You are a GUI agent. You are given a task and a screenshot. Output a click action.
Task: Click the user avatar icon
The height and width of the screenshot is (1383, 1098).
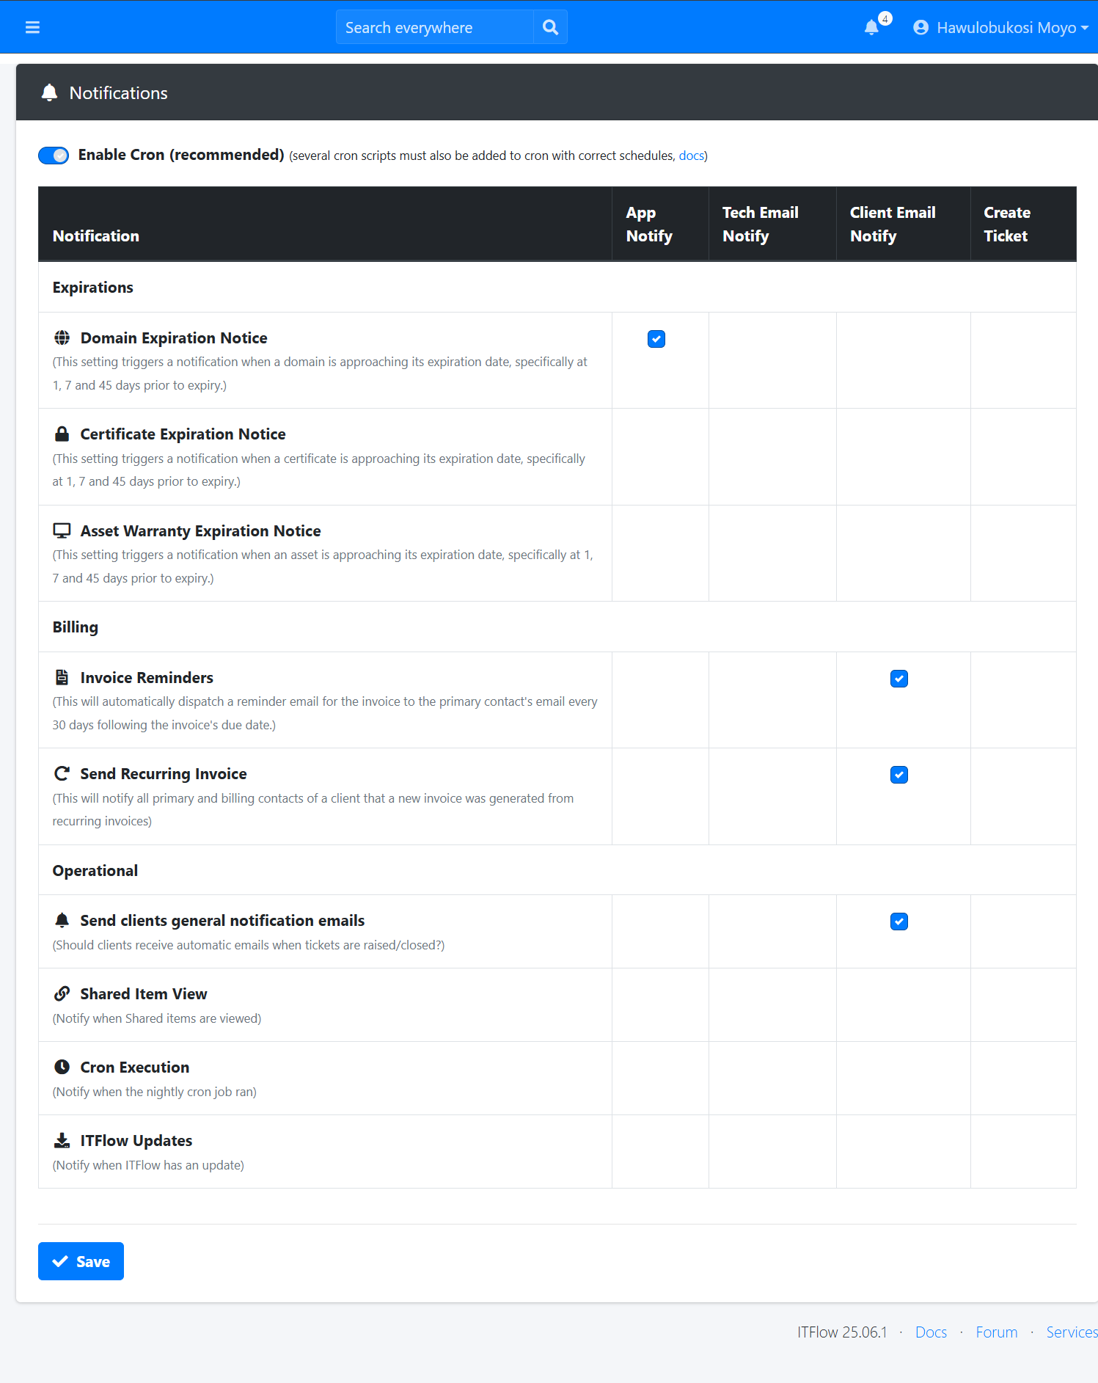(921, 28)
